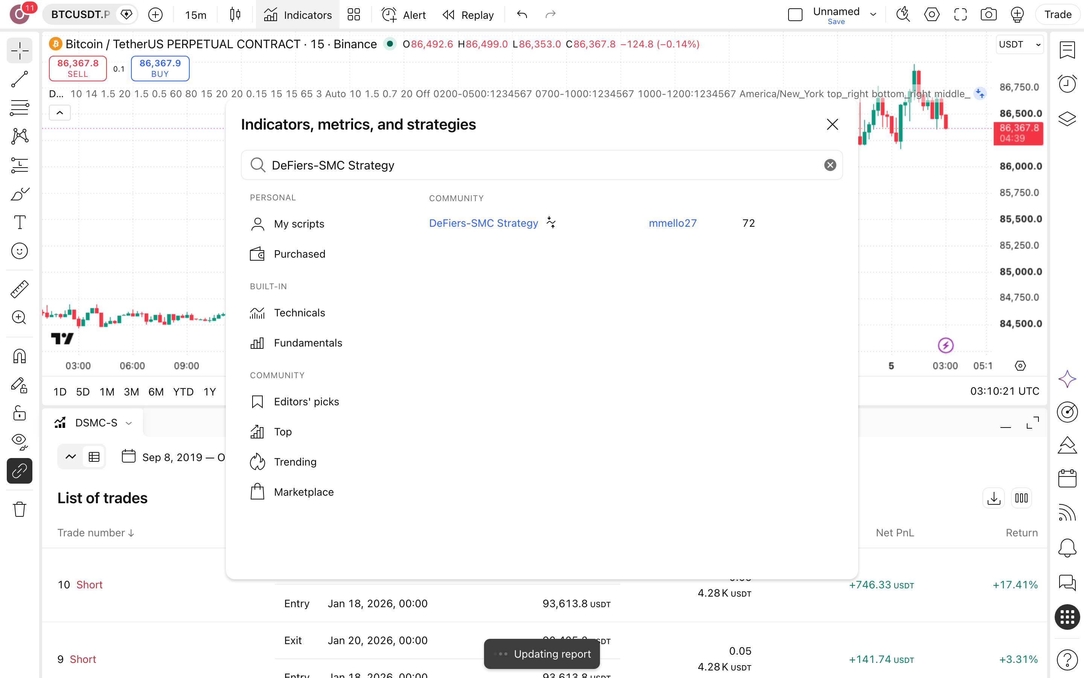
Task: Collapse the indicator legend chevron
Action: tap(59, 113)
